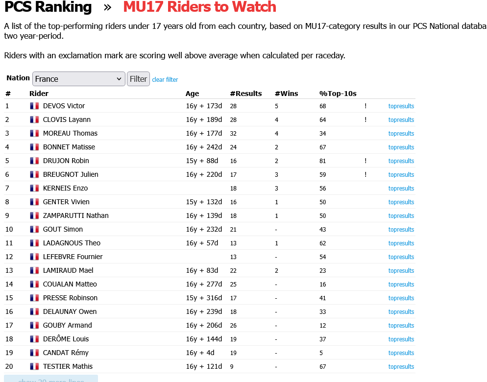
Task: Open topresults for DEVOS Victor
Action: 401,106
